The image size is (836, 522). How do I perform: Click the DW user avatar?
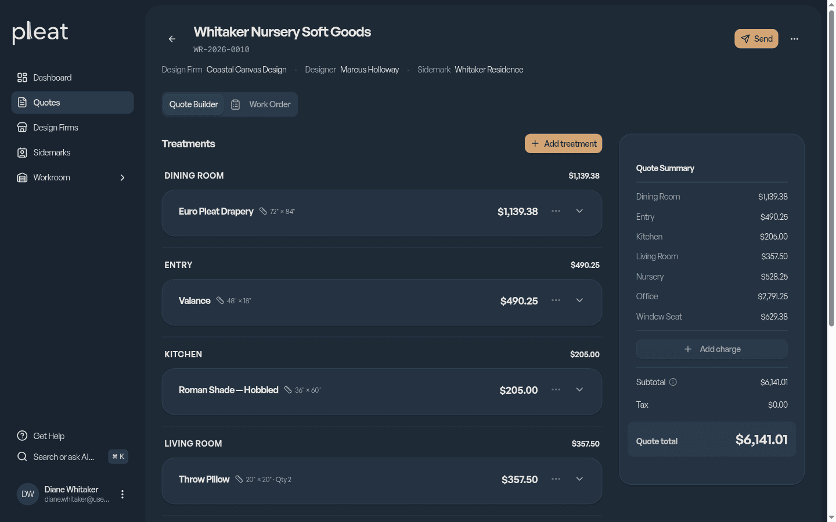click(28, 494)
